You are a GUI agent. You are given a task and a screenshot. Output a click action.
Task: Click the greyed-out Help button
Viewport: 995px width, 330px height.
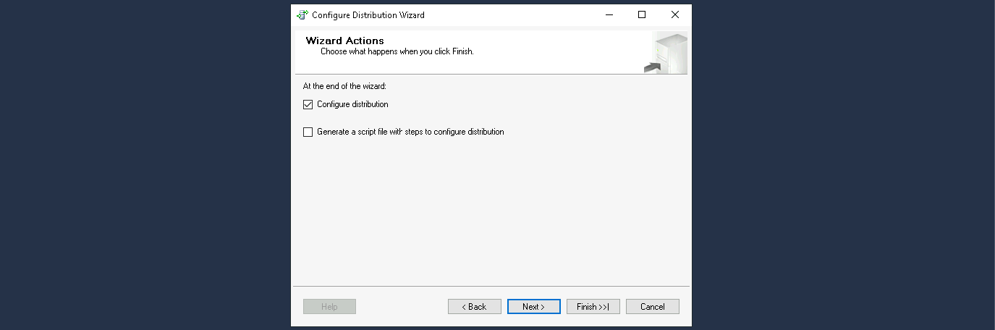tap(329, 307)
